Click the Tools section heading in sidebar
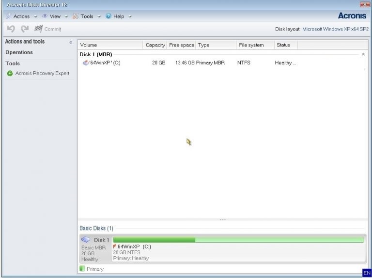372x278 pixels. click(x=13, y=63)
